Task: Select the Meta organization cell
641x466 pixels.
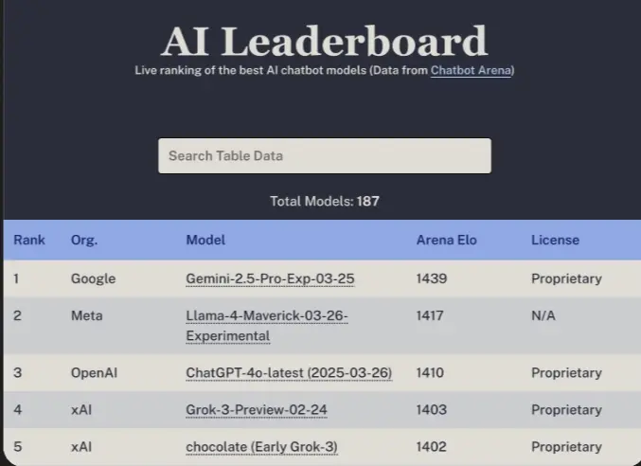Action: pyautogui.click(x=86, y=315)
